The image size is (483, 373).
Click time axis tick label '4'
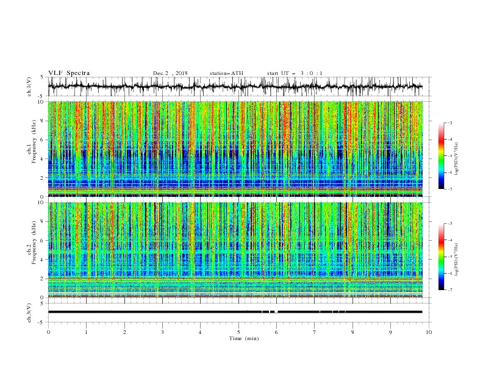click(200, 332)
